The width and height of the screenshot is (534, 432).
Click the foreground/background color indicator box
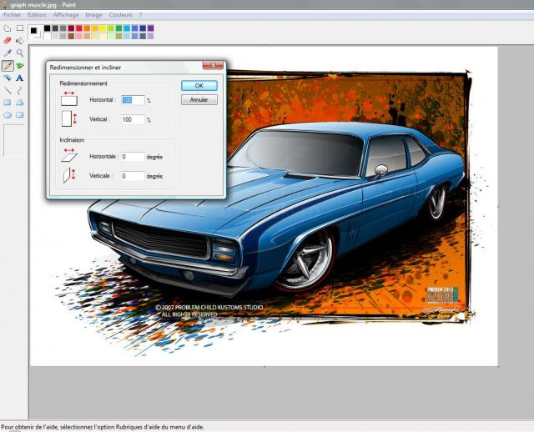[35, 32]
